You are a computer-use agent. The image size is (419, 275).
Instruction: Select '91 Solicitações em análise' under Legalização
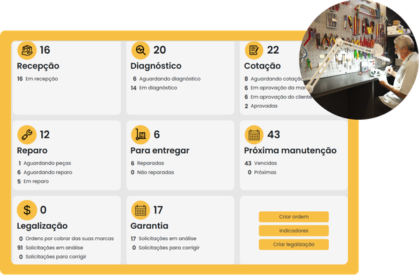point(50,248)
